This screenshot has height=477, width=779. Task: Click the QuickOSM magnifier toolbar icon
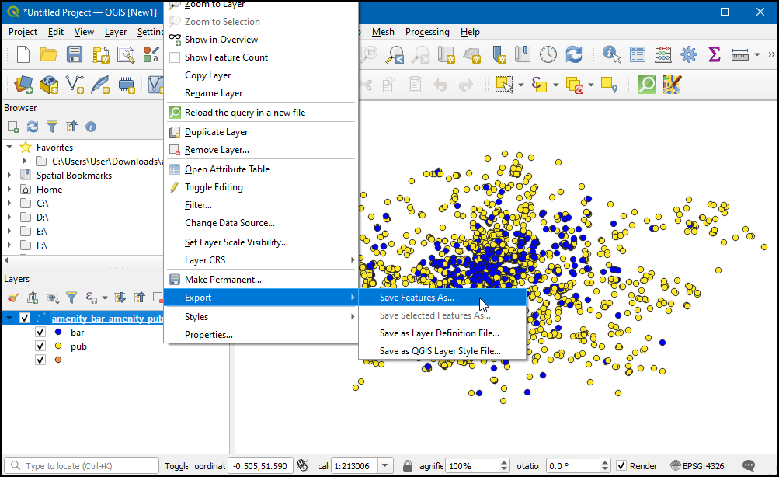click(x=646, y=84)
